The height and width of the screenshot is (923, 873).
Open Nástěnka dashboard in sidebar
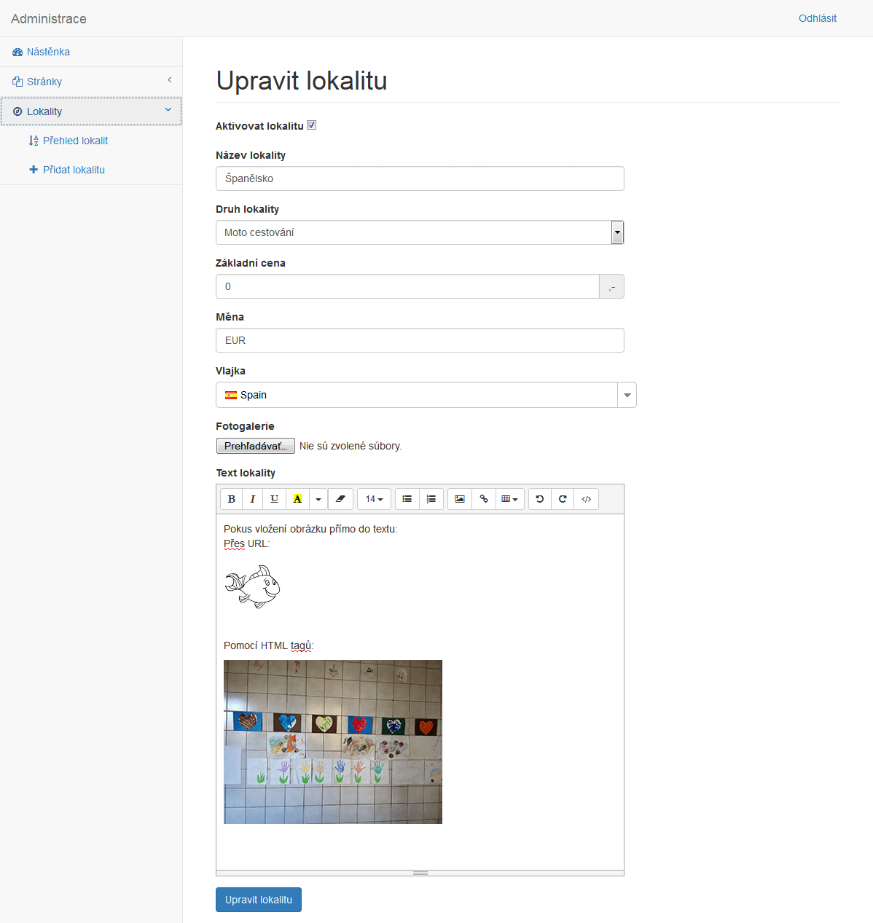[x=91, y=52]
